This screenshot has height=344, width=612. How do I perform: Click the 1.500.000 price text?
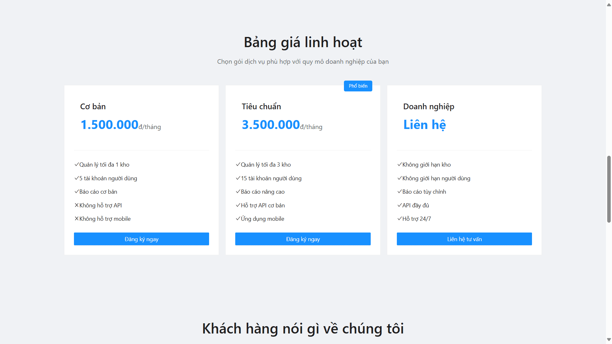[109, 125]
